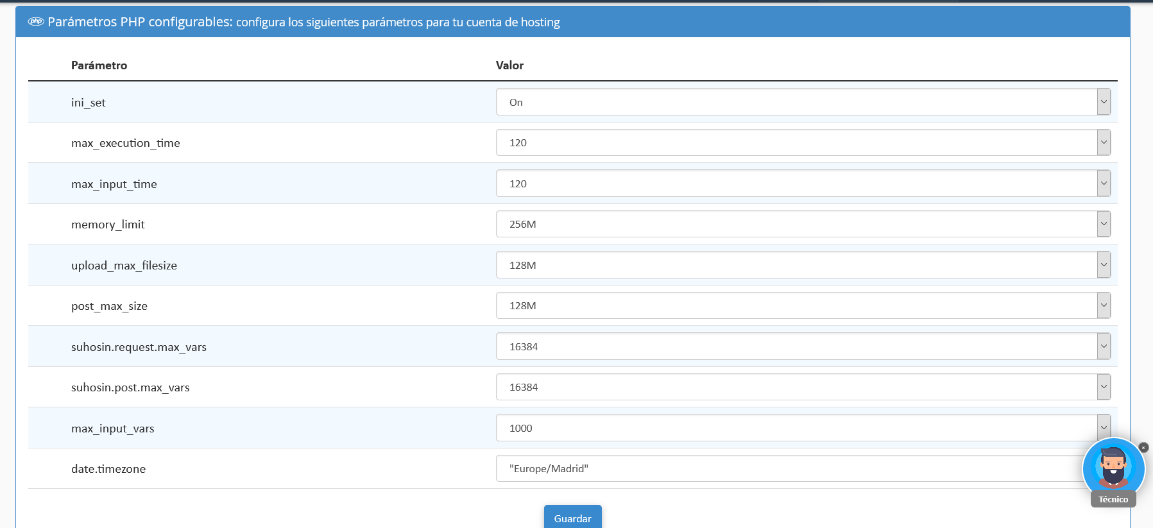Click the Valor column header
1153x528 pixels.
point(509,65)
